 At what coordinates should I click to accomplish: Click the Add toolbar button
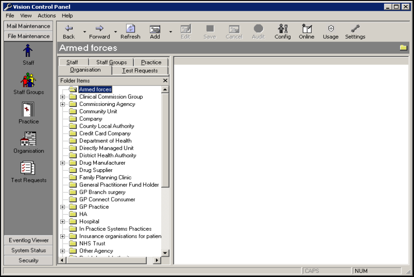(x=155, y=29)
